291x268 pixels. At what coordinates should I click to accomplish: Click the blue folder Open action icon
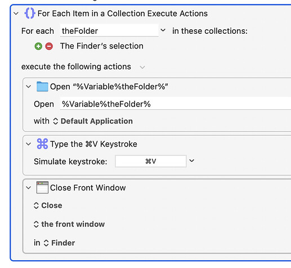tap(42, 87)
